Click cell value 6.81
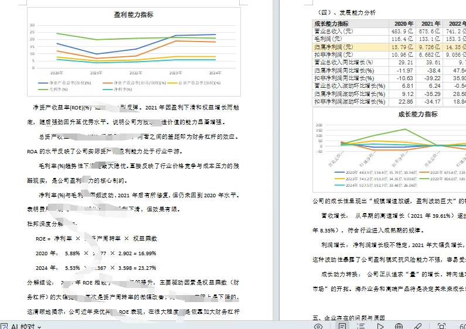Image resolution: width=466 pixels, height=329 pixels. 402,86
